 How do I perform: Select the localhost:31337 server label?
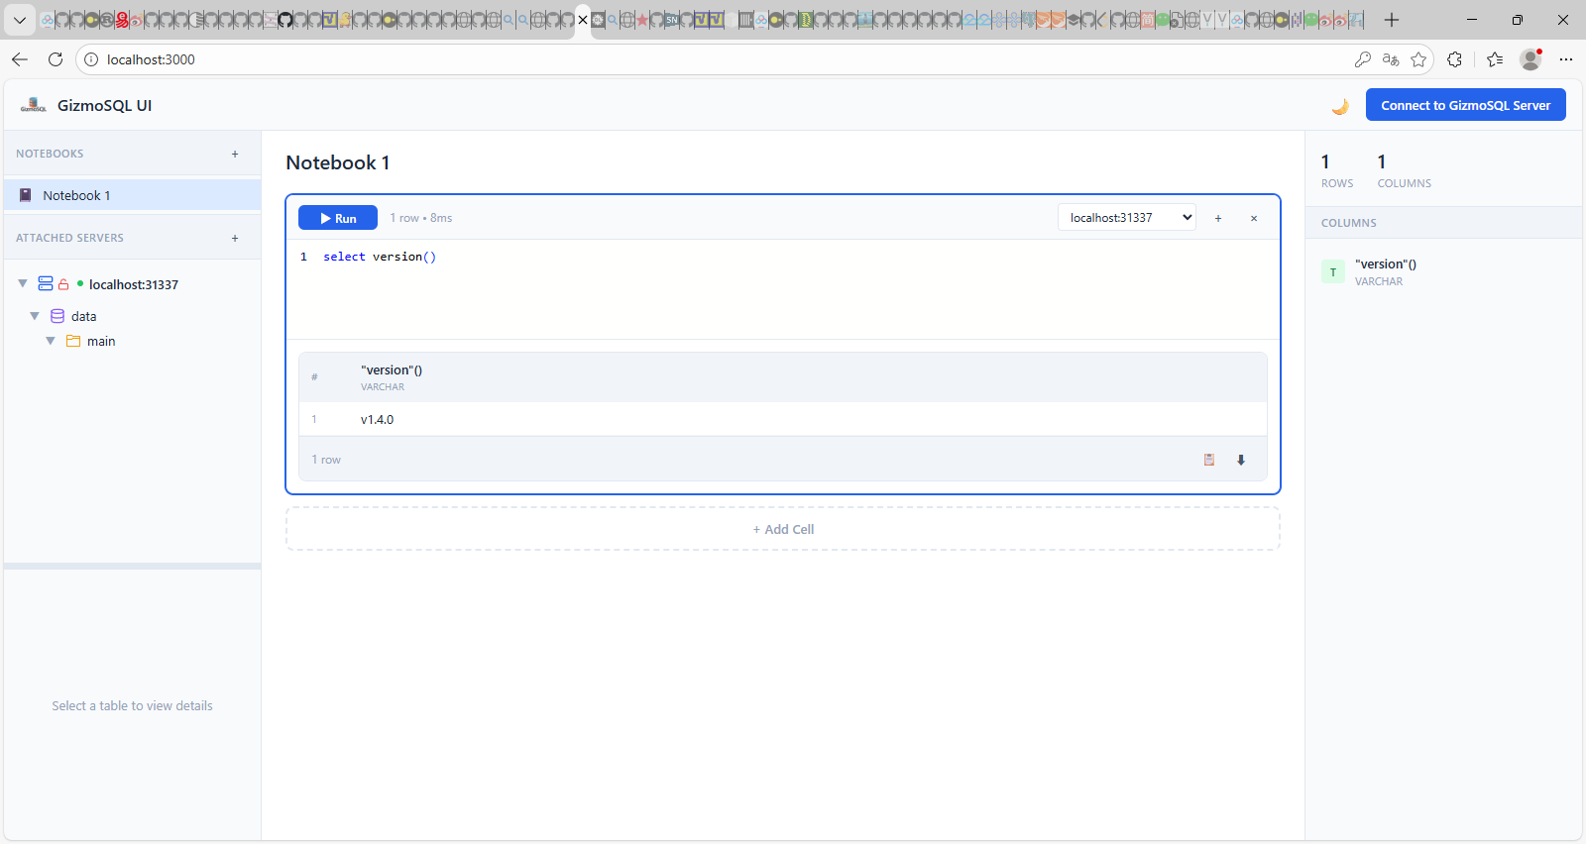tap(134, 284)
